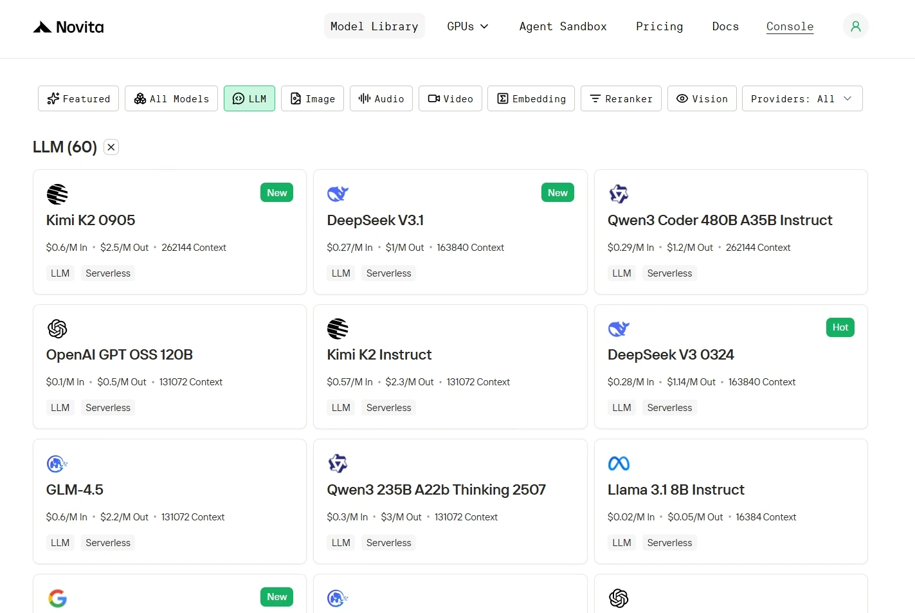The height and width of the screenshot is (613, 915).
Task: Open Qwen3 235B A22b Thinking 2507 title
Action: 436,490
